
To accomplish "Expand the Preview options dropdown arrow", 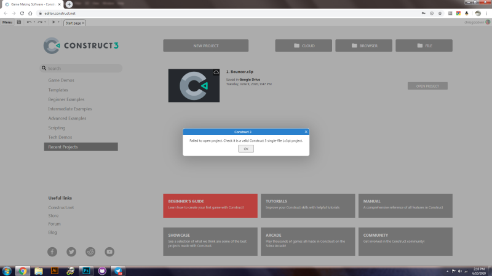I will [58, 22].
